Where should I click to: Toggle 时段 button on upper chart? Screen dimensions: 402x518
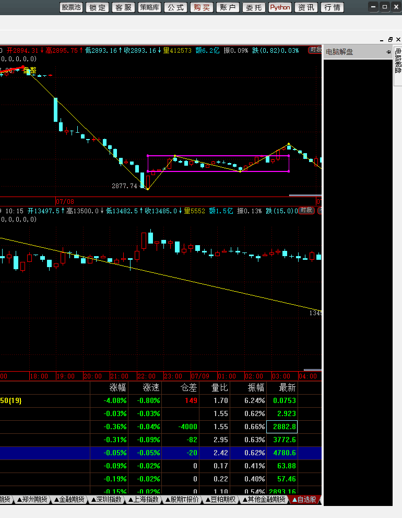[315, 50]
